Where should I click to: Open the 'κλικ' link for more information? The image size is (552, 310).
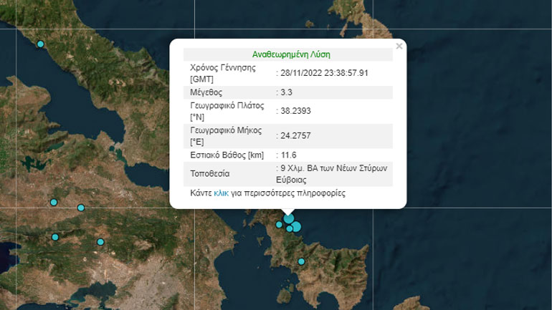(221, 193)
